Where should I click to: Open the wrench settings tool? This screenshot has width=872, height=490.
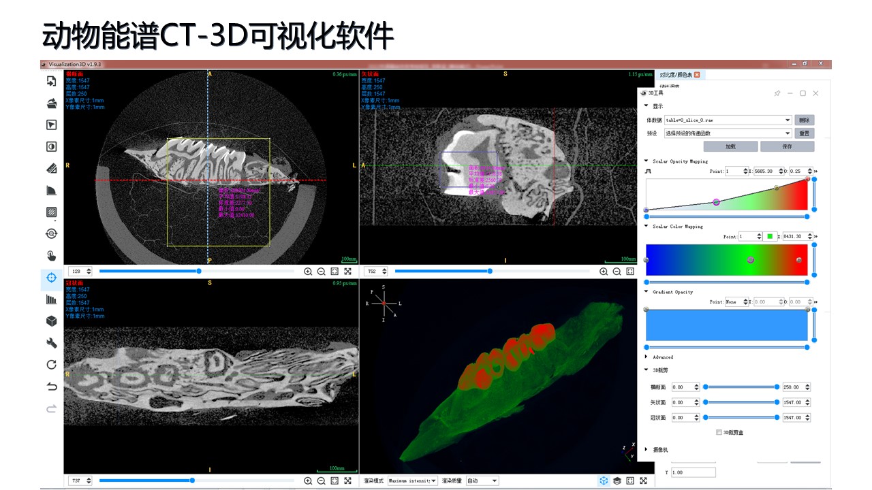(x=51, y=343)
